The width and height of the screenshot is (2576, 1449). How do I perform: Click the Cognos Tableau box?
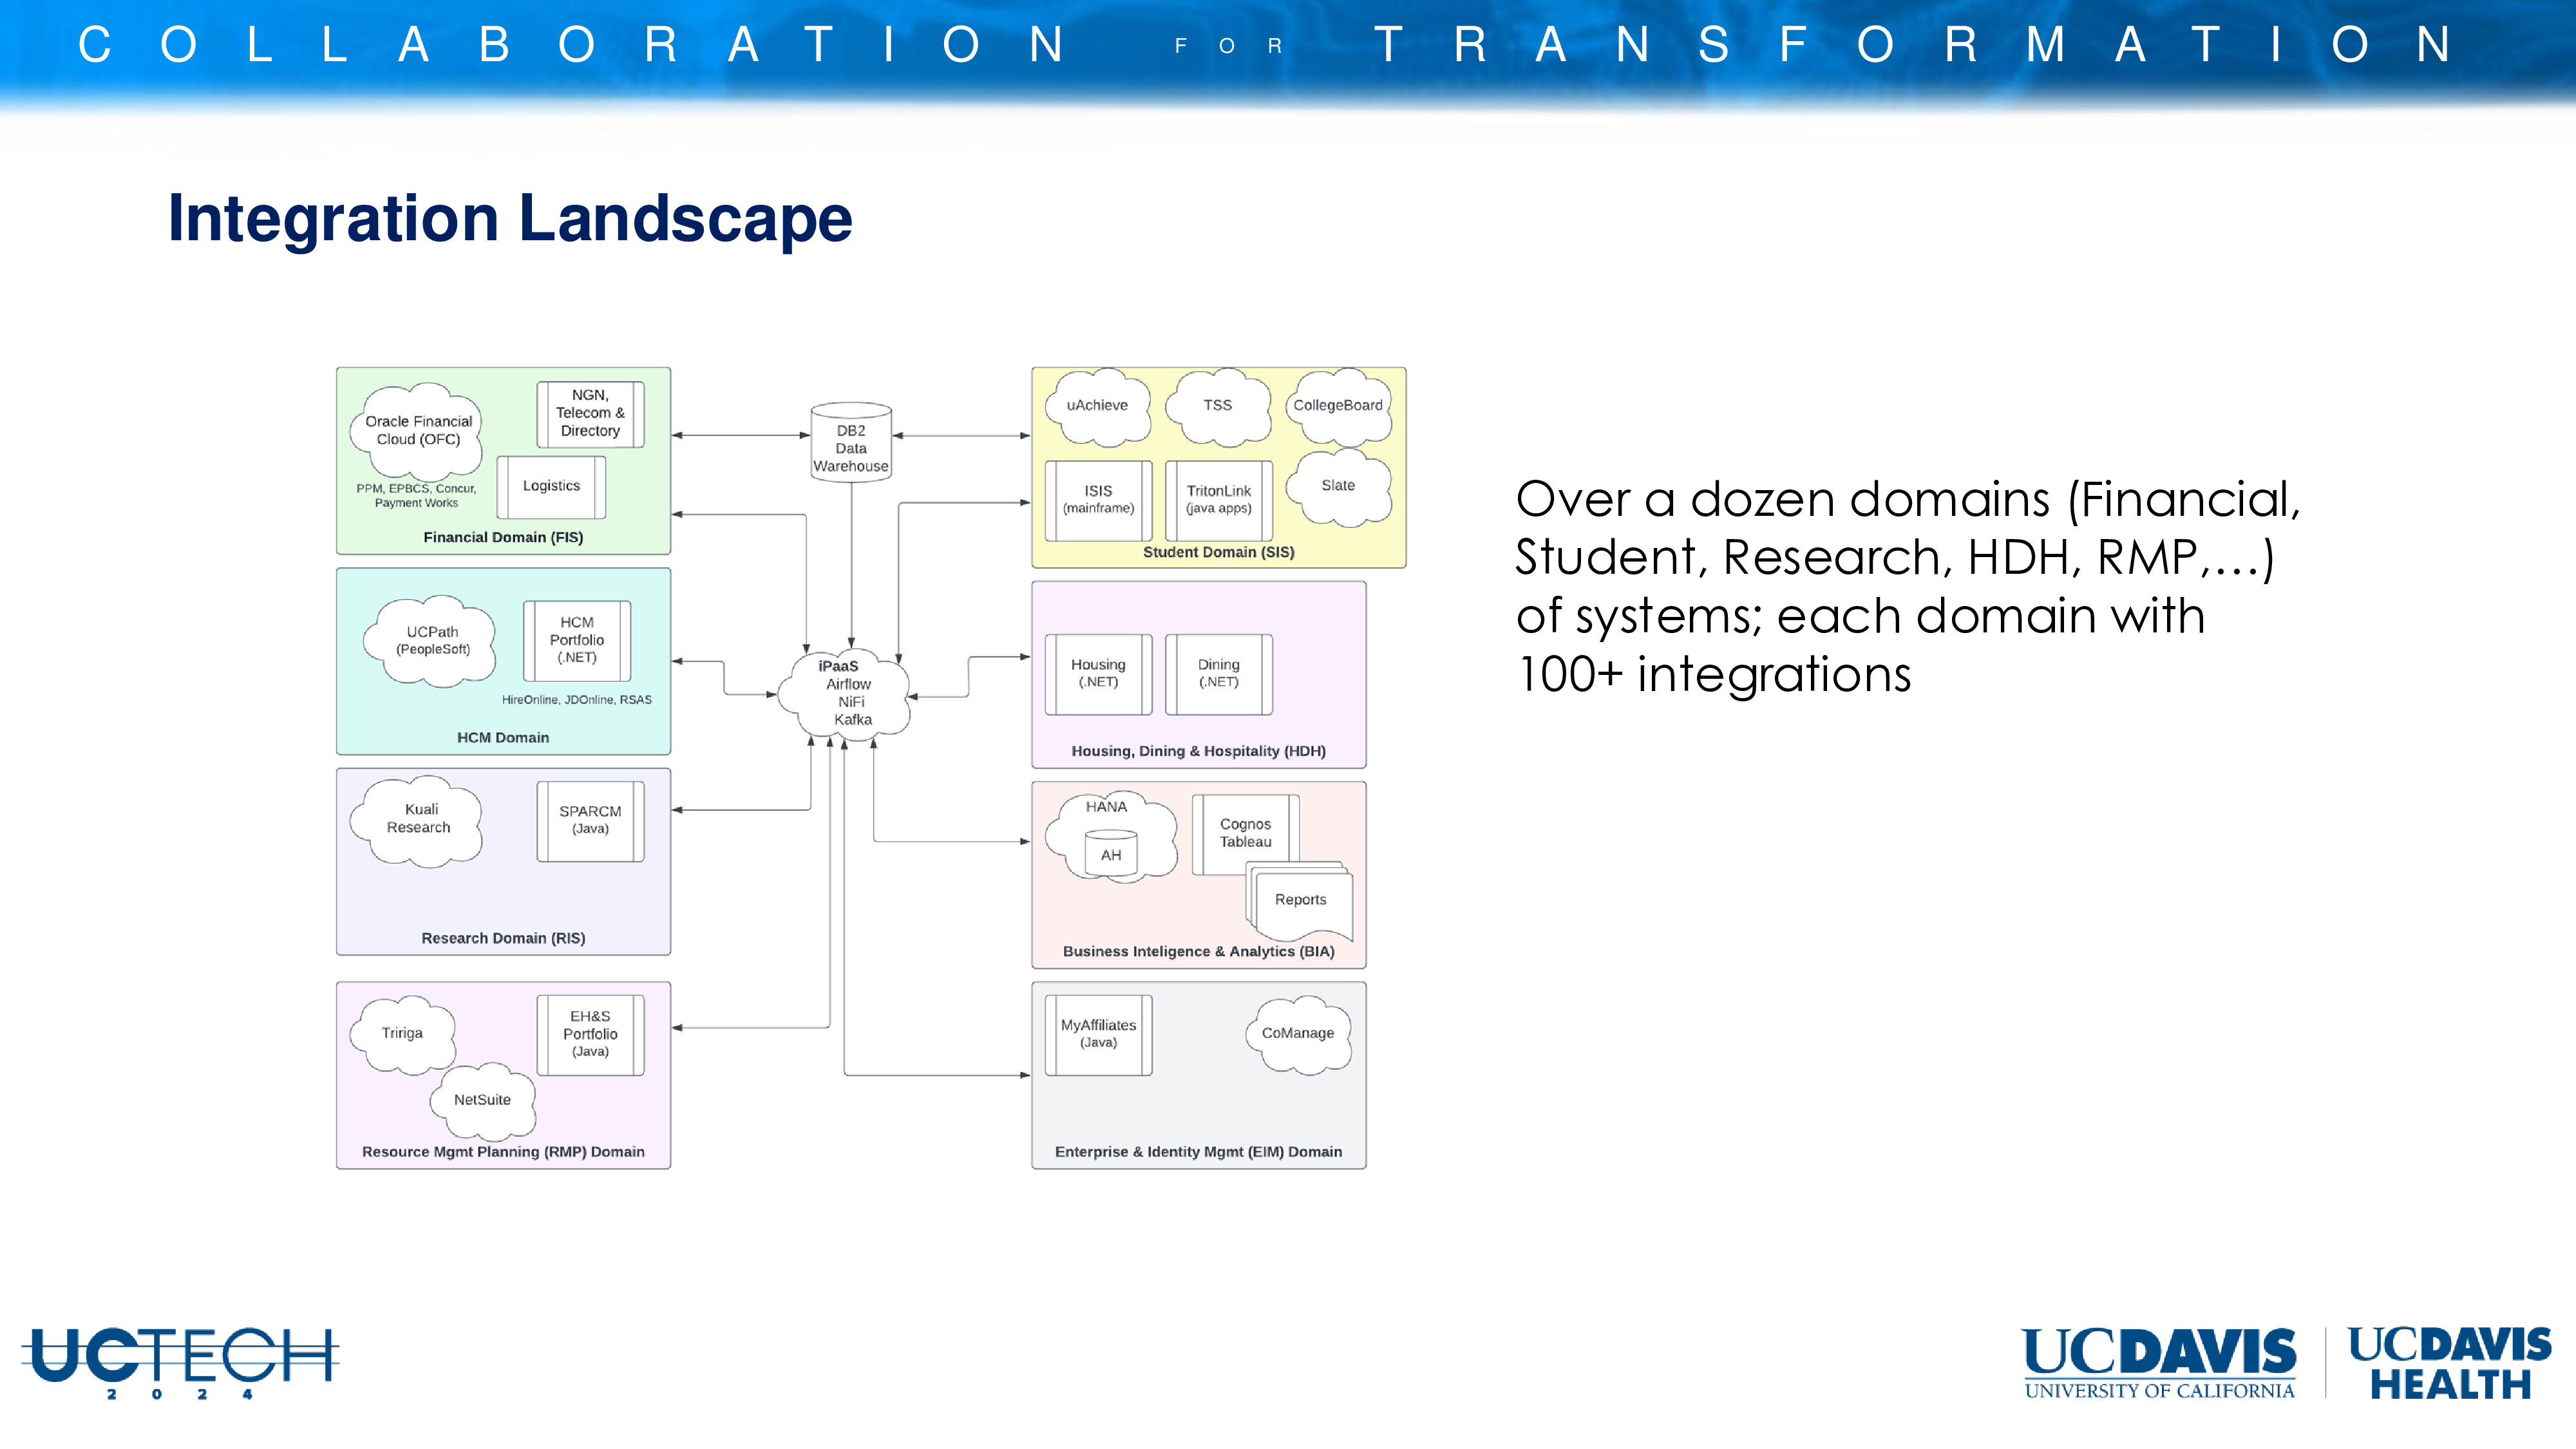(1245, 834)
